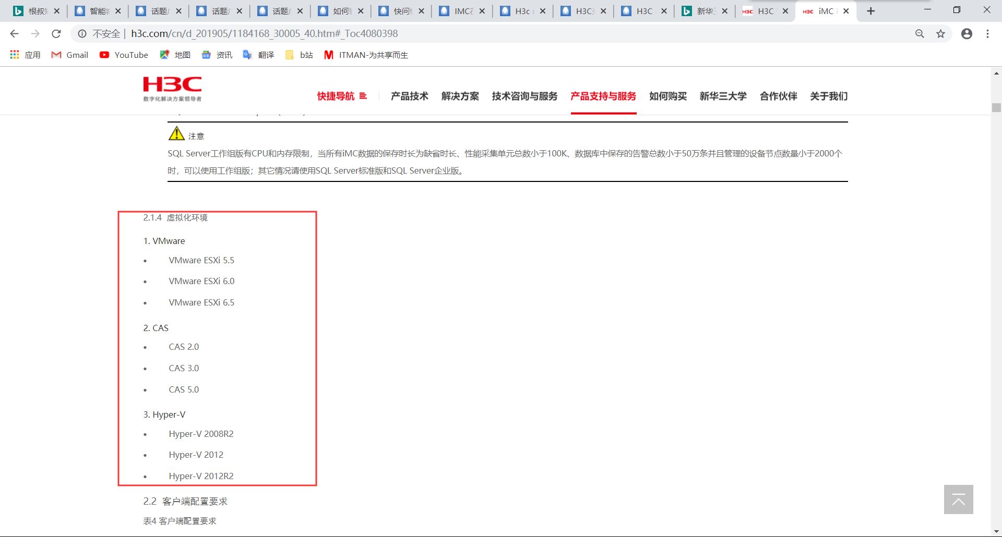Viewport: 1002px width, 537px height.
Task: Click the text Hyper-V 2012R2
Action: (201, 476)
